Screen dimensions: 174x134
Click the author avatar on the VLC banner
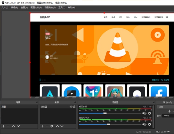click(47, 57)
